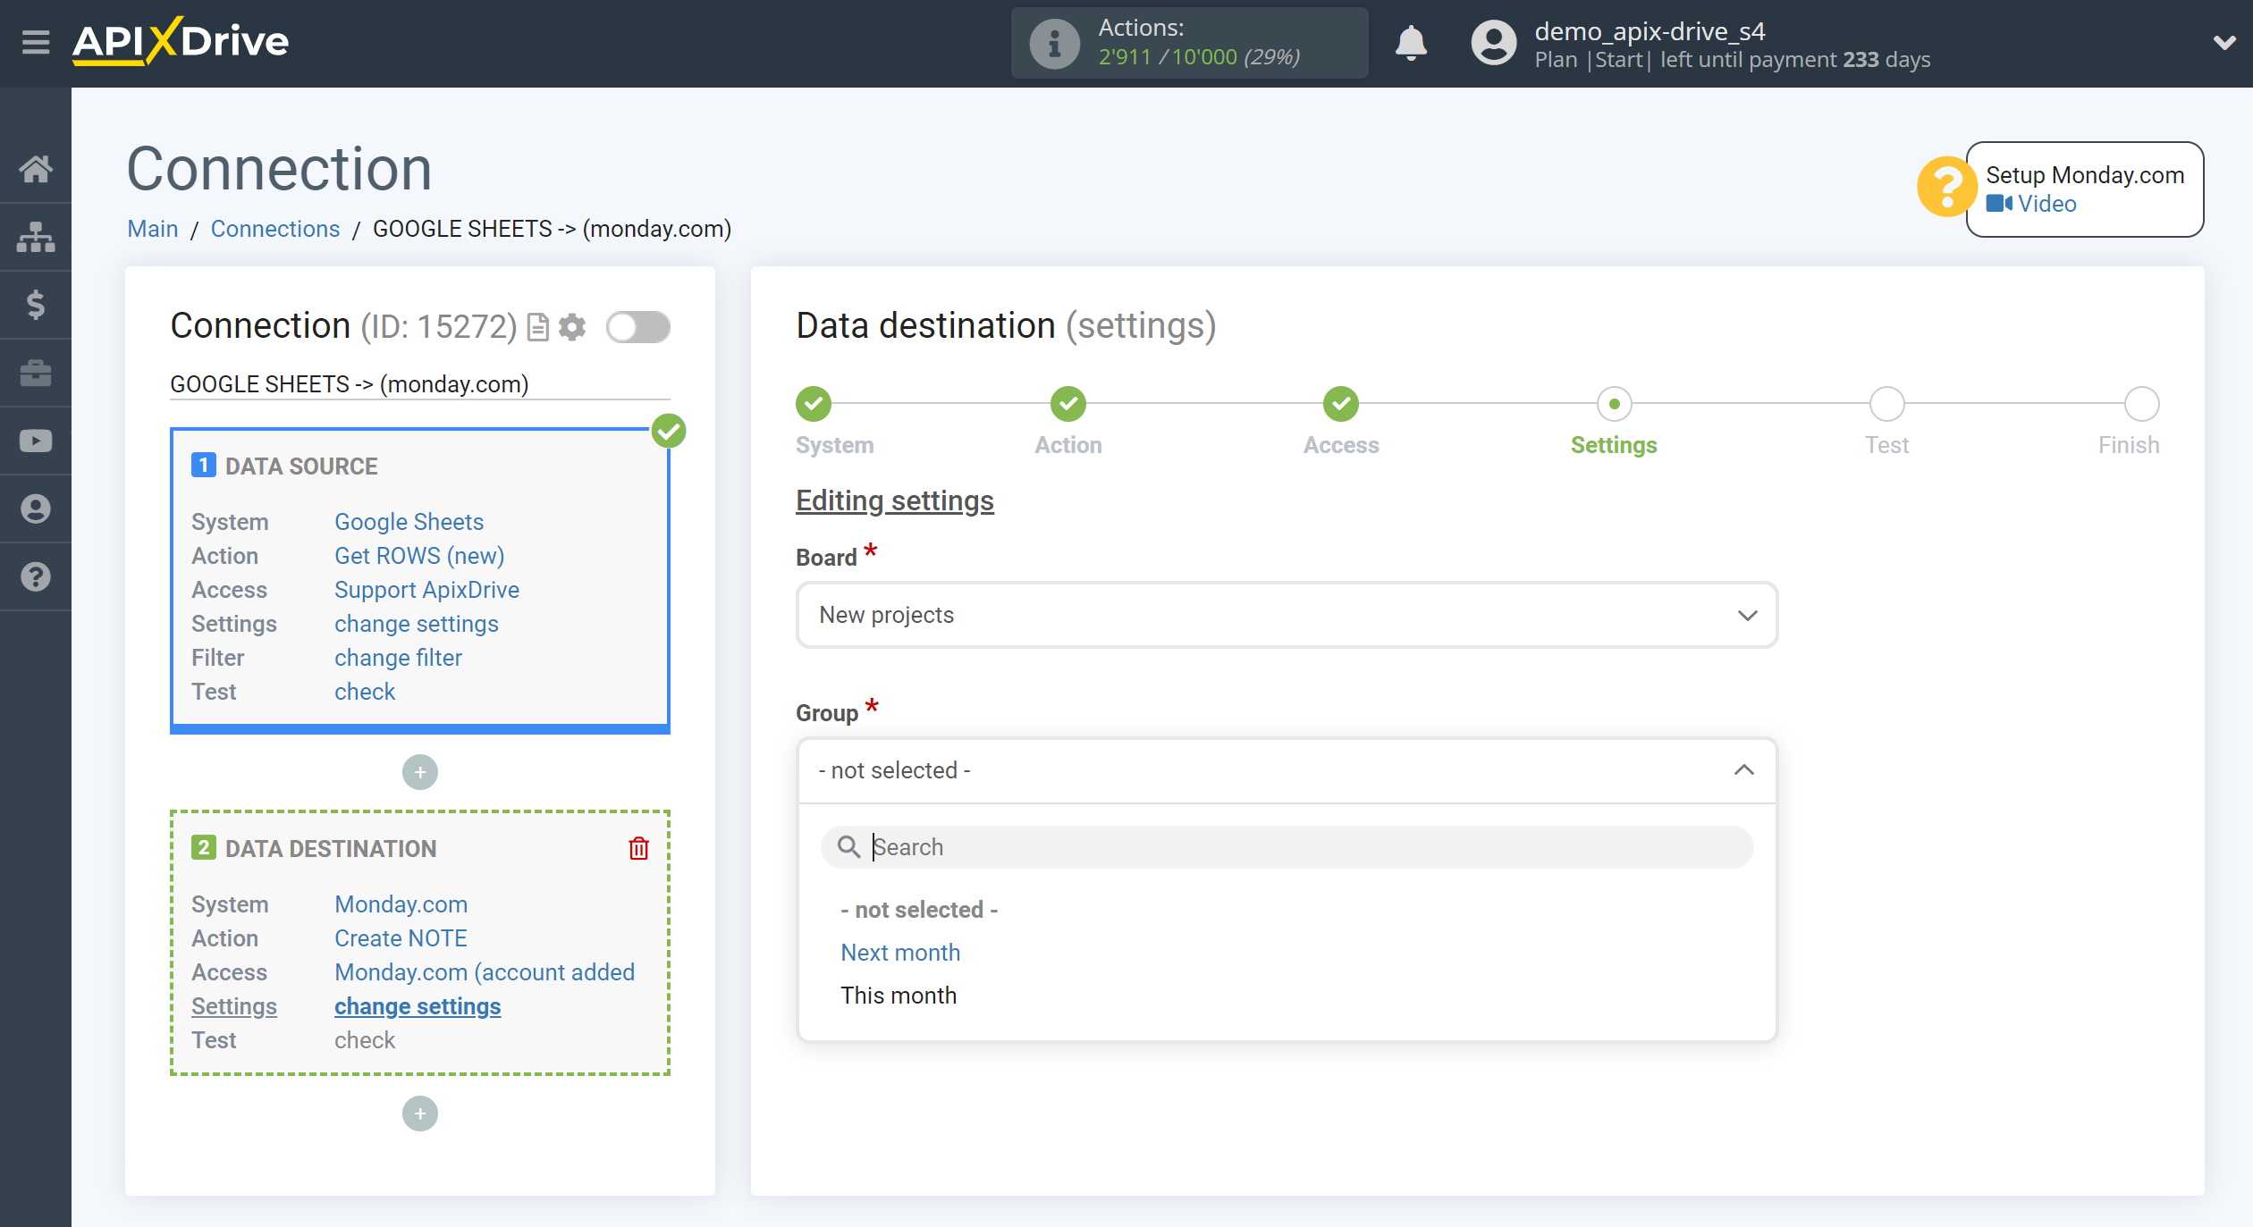
Task: Open the Home sidebar icon
Action: [x=36, y=169]
